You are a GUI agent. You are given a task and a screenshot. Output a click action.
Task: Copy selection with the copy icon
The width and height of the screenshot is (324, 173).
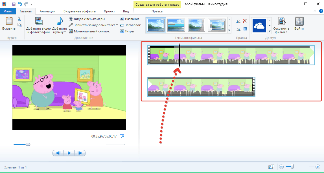coord(19,25)
